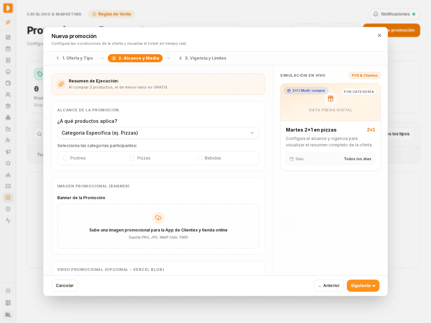Click the calendar icon beside Días
The image size is (431, 323).
pos(292,159)
